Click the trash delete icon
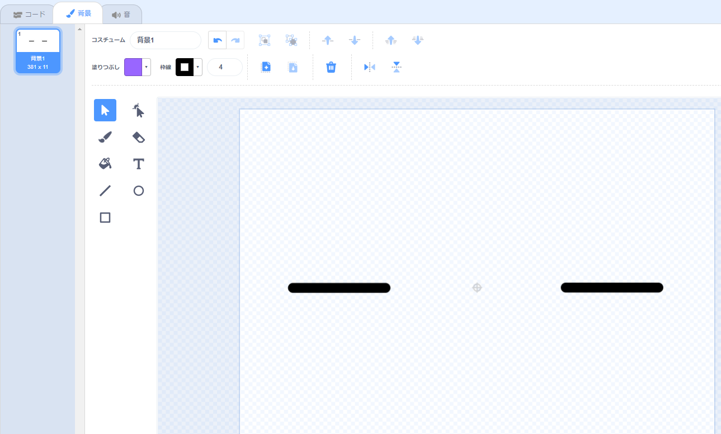The image size is (721, 434). tap(331, 67)
